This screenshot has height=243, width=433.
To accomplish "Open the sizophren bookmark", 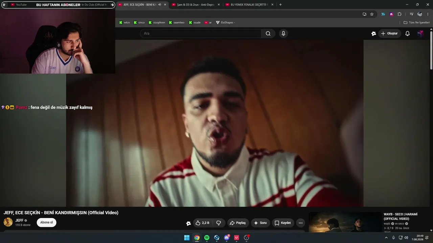I will coord(157,23).
